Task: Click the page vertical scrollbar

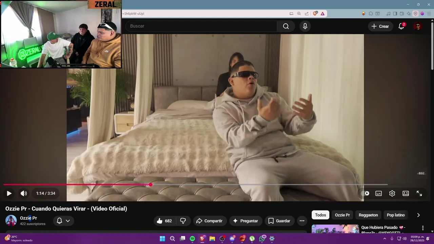Action: [x=432, y=46]
